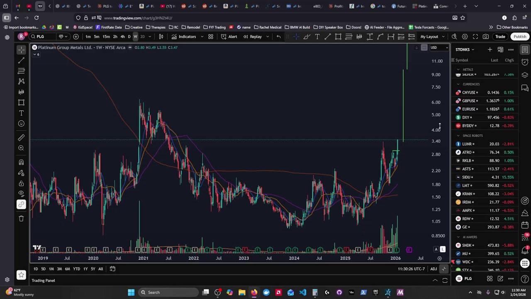Select the 1D date range
Viewport: 531px width, 299px height.
click(35, 269)
